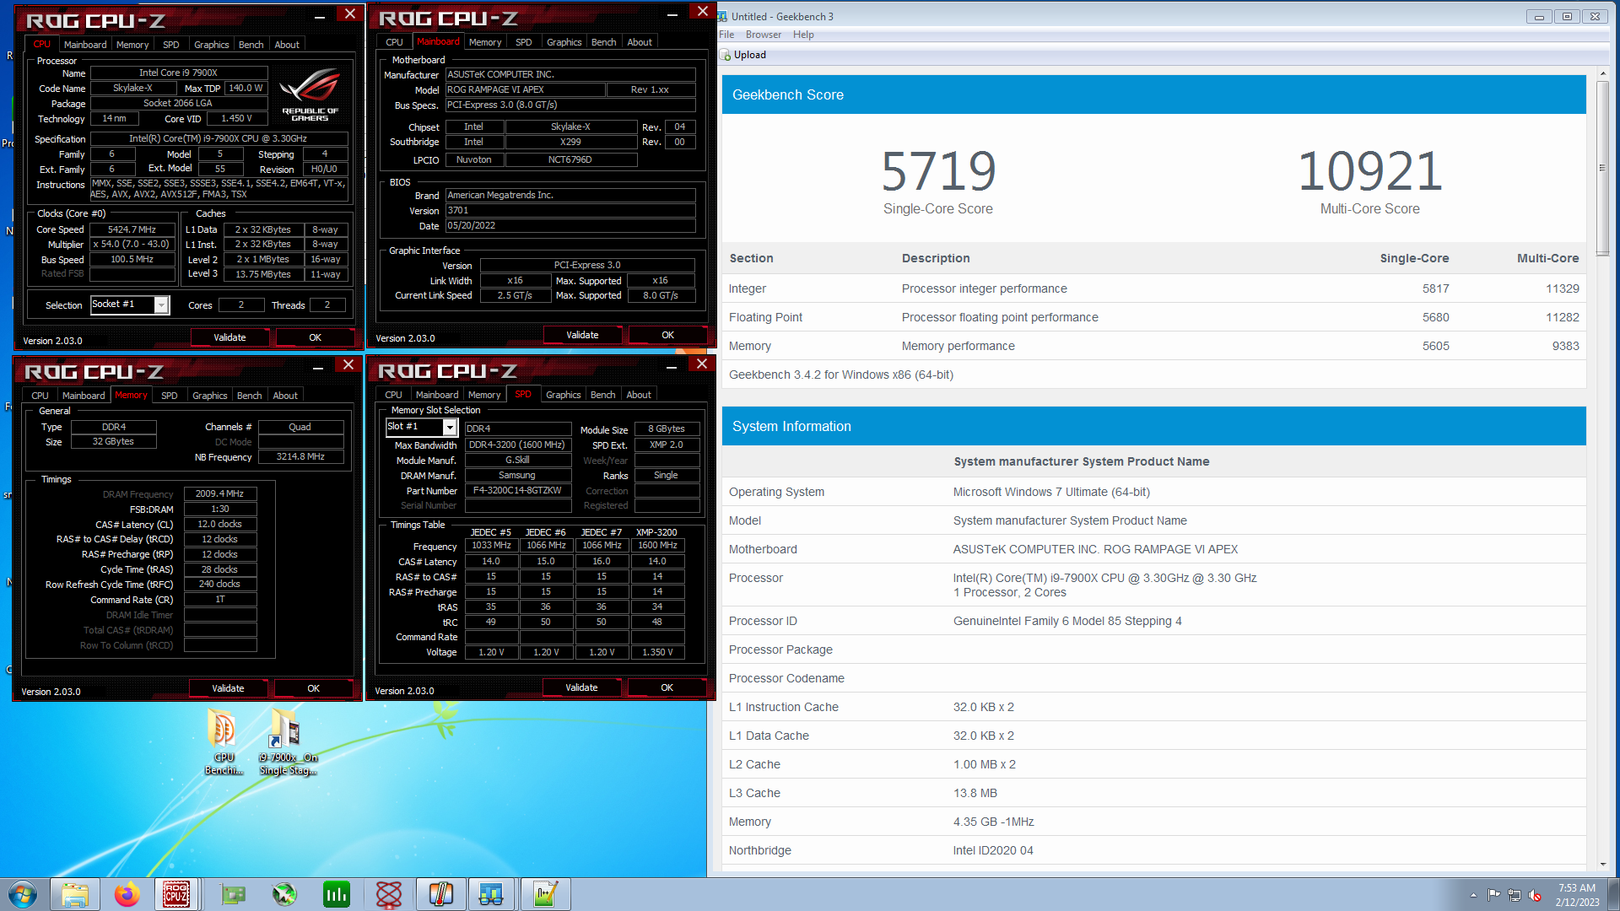Click OK in the Mainboard window

click(x=667, y=335)
